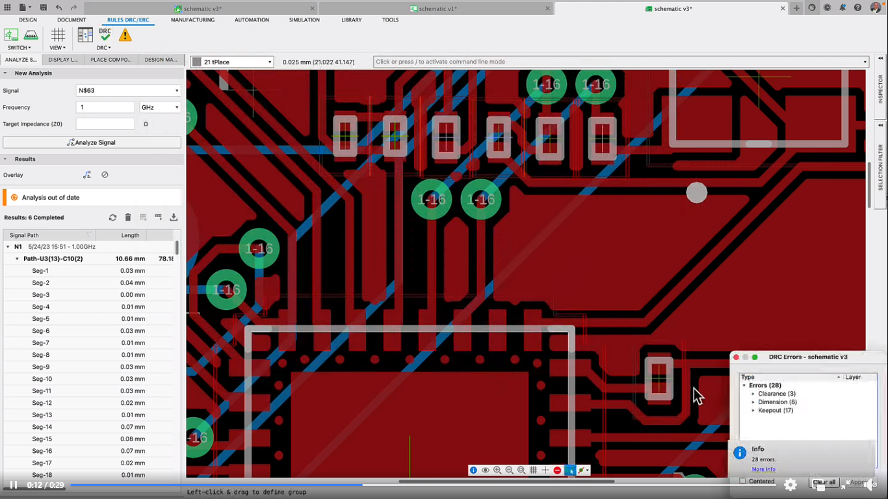This screenshot has width=888, height=499.
Task: Open the More Info link
Action: point(763,469)
